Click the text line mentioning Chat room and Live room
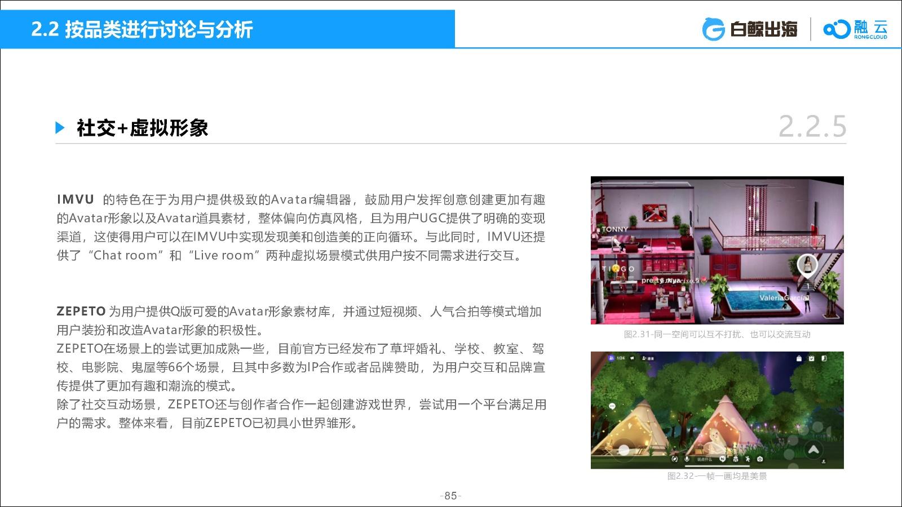The width and height of the screenshot is (902, 507). coord(290,255)
